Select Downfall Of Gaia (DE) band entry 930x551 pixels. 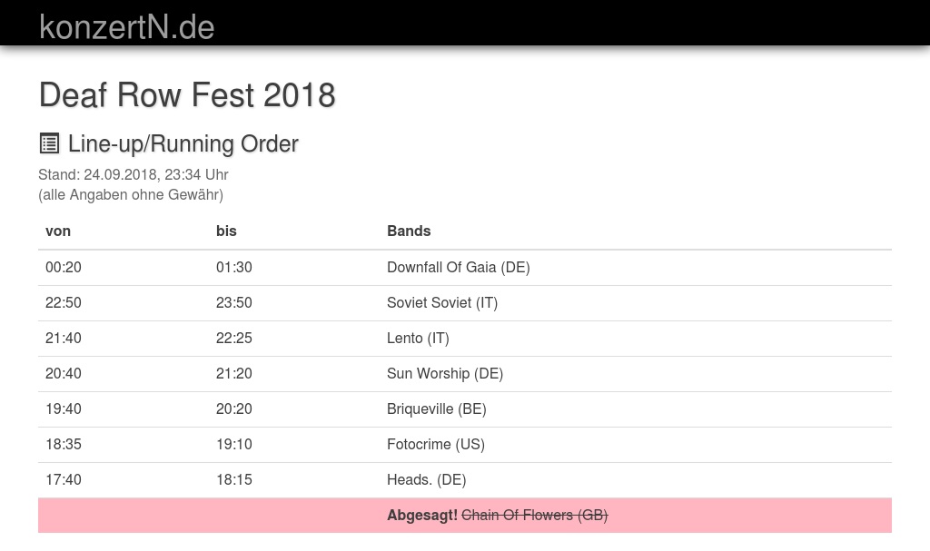coord(458,267)
